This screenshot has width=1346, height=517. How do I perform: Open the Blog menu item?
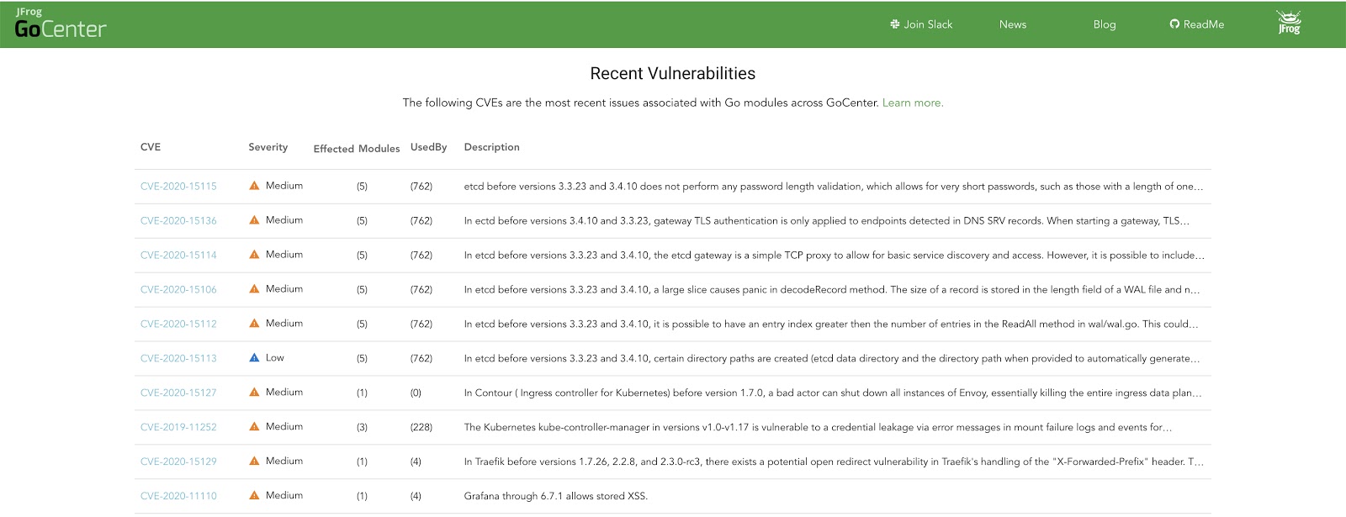pos(1105,24)
